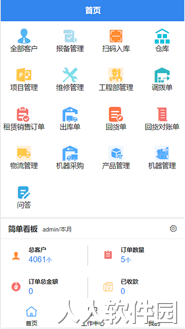Tap the 扫码入库 scan icon
Screen dimensions: 185x329
click(116, 36)
